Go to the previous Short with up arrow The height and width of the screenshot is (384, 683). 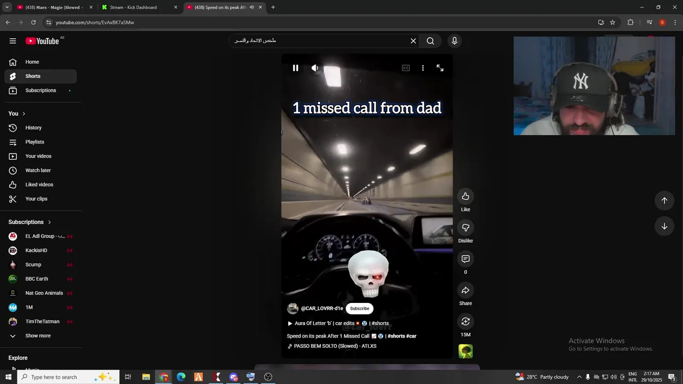(664, 201)
